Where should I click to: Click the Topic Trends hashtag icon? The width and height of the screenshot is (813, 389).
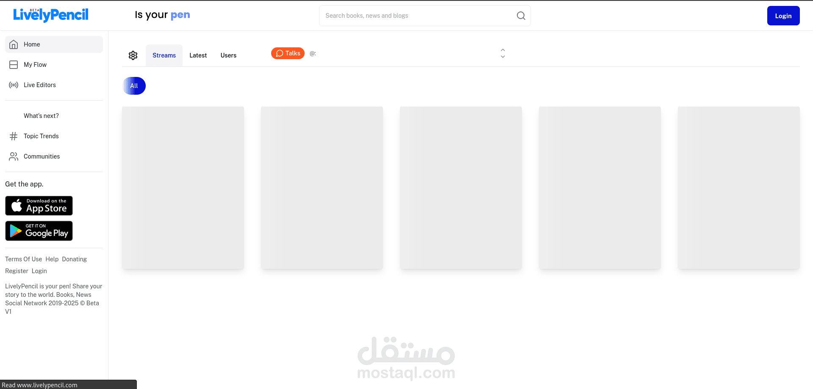[x=14, y=136]
